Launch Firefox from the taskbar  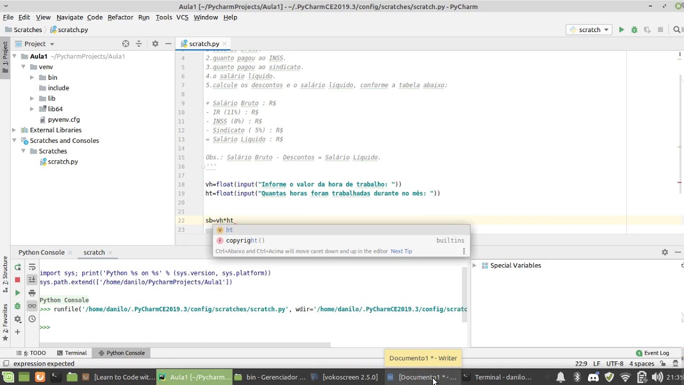(40, 377)
